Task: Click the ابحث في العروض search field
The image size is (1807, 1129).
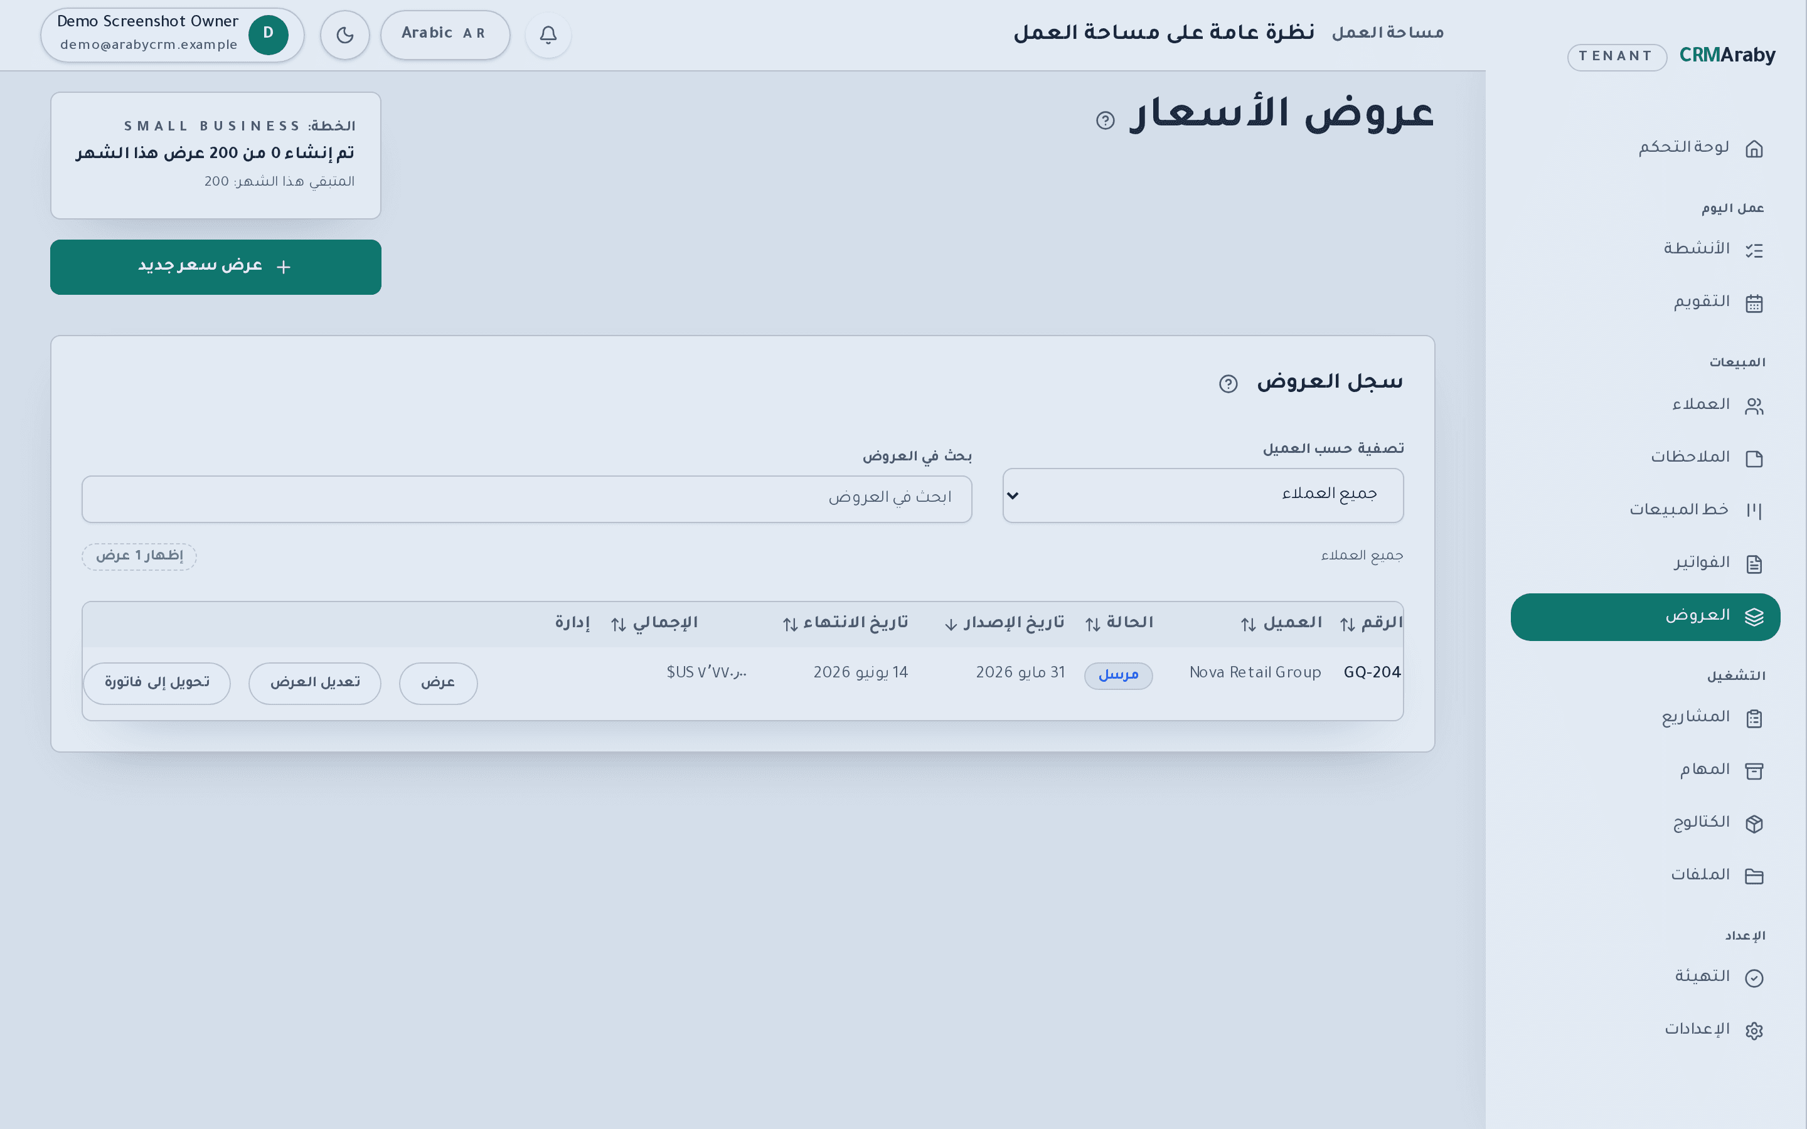Action: click(x=526, y=499)
